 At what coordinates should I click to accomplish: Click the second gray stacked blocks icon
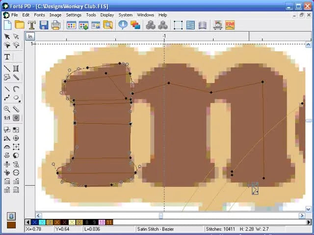pyautogui.click(x=163, y=25)
